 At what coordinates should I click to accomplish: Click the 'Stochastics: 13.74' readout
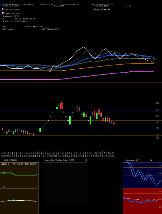(x=10, y=16)
